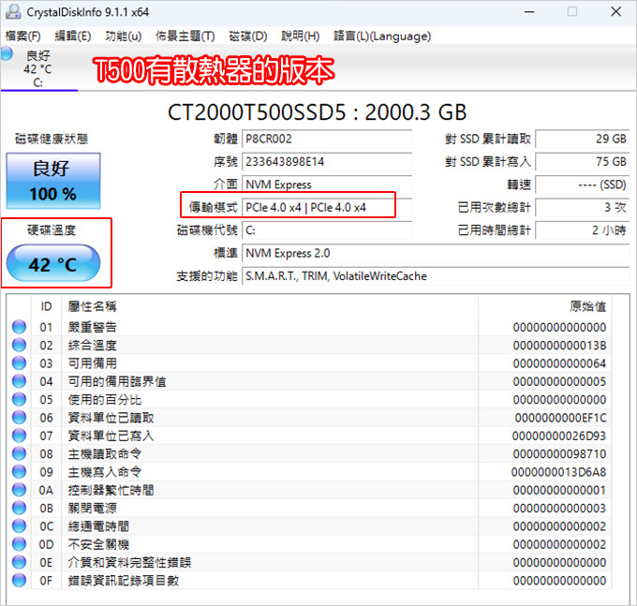Viewport: 637px width, 606px height.
Task: Select the 綜合溫度 attribute name
Action: pyautogui.click(x=92, y=346)
